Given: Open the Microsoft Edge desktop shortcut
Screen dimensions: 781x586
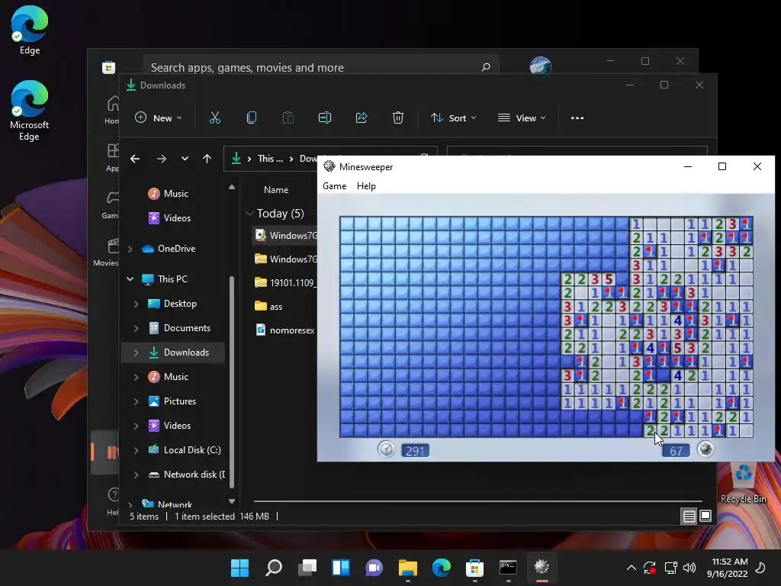Looking at the screenshot, I should click(x=30, y=110).
